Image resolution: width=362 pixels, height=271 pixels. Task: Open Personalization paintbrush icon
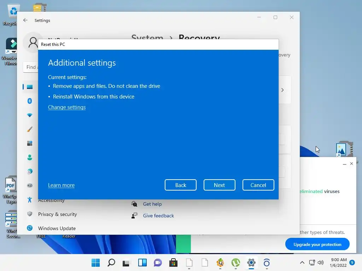(x=30, y=129)
